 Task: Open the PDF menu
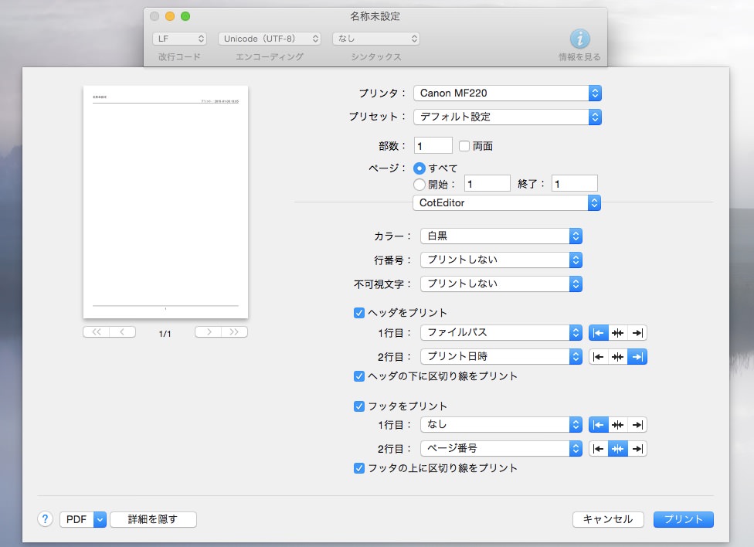click(x=83, y=519)
